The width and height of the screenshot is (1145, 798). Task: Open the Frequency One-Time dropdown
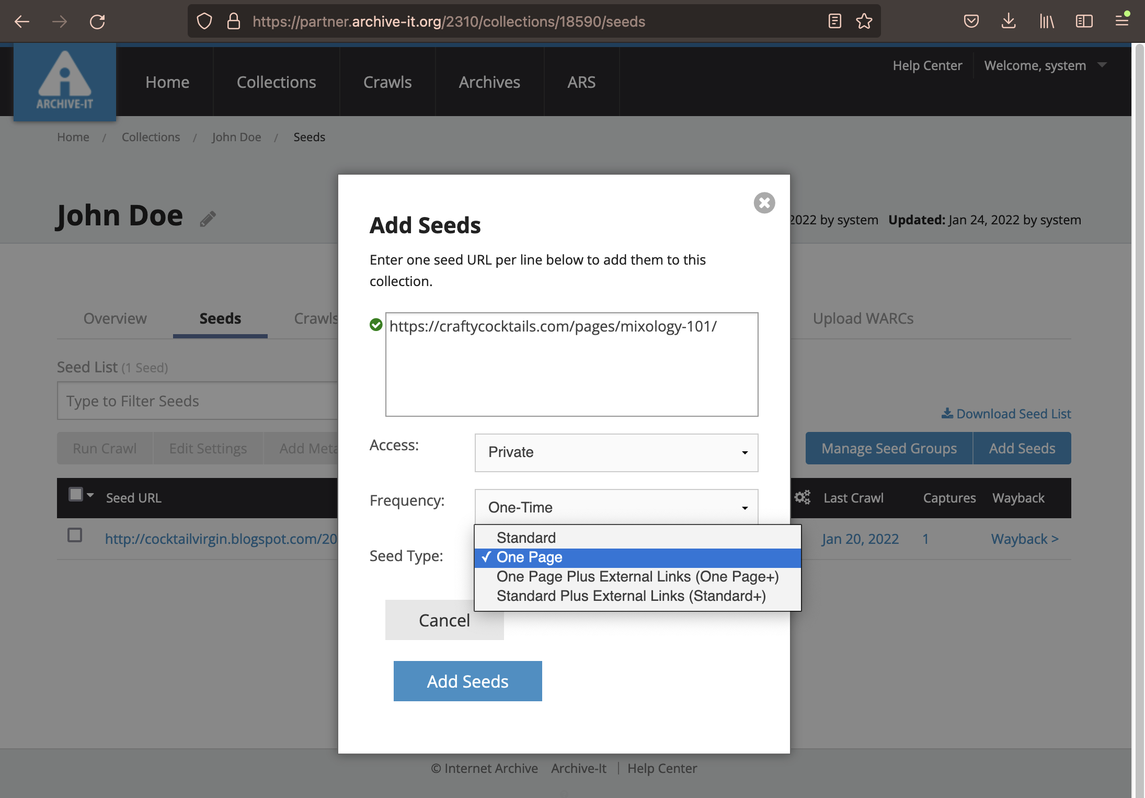[616, 507]
